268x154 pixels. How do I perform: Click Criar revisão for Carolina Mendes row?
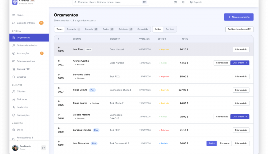pyautogui.click(x=241, y=130)
